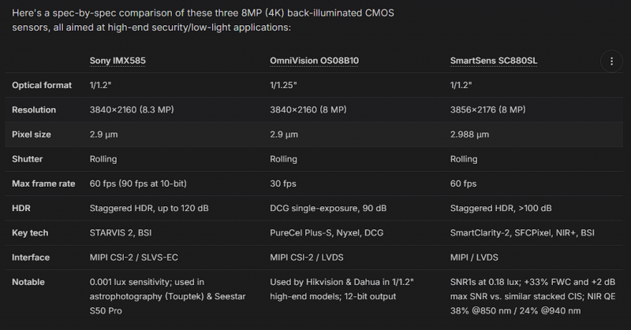This screenshot has height=330, width=631.
Task: Select the Resolution row label
Action: 34,109
